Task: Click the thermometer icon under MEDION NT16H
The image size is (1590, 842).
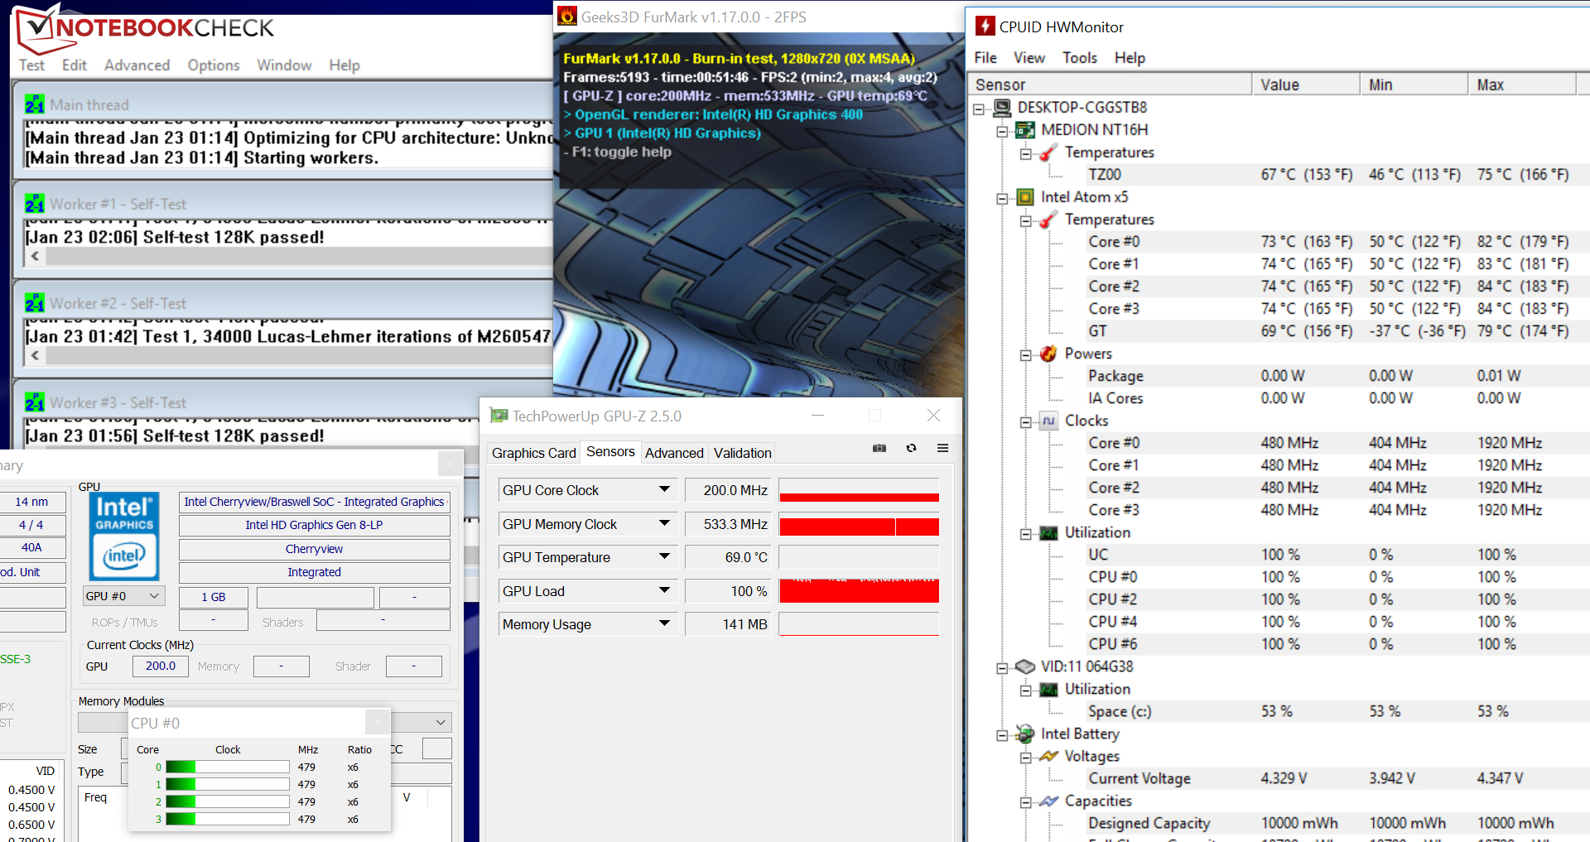Action: (1048, 152)
